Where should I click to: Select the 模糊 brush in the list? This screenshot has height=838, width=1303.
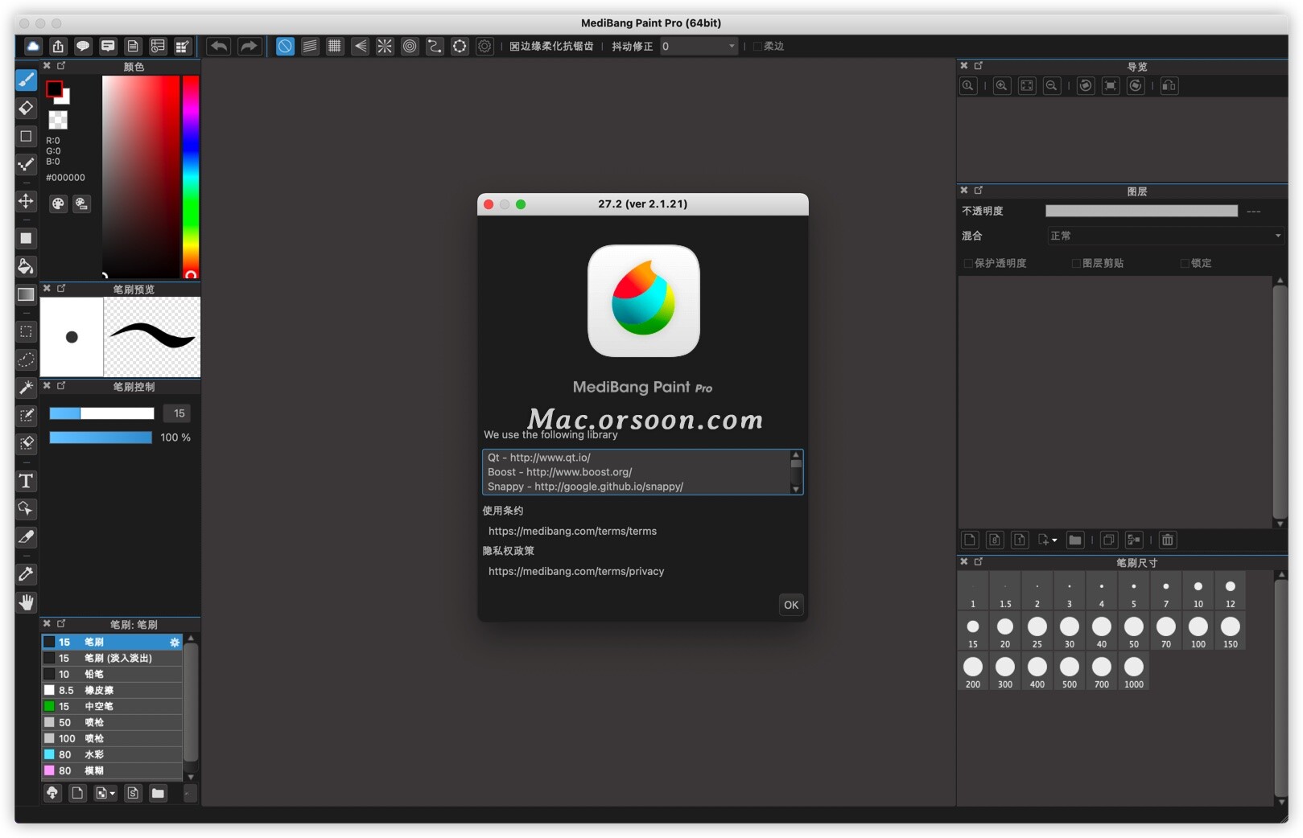112,770
